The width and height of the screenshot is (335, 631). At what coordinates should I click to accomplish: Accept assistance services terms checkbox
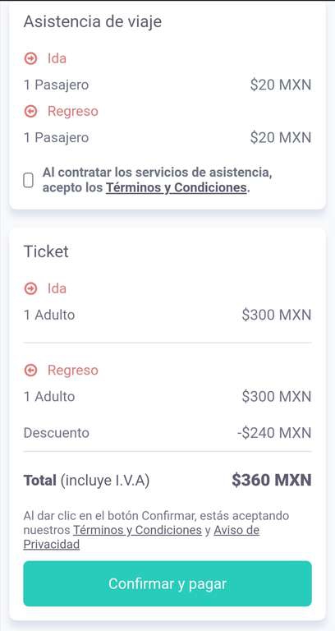[28, 180]
